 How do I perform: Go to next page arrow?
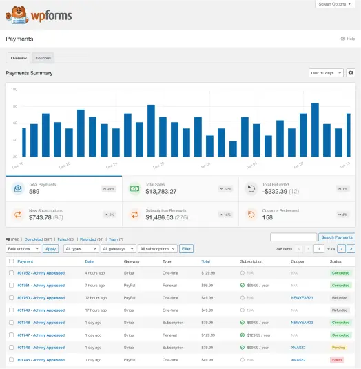coord(341,249)
